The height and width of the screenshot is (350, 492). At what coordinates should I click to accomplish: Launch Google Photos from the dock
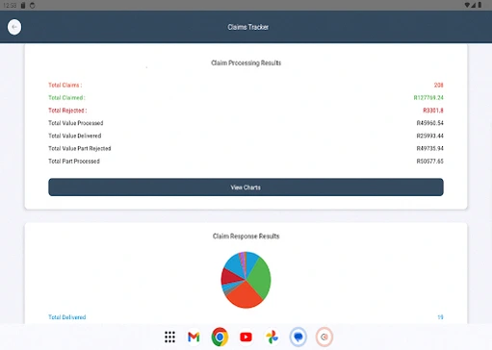(272, 337)
